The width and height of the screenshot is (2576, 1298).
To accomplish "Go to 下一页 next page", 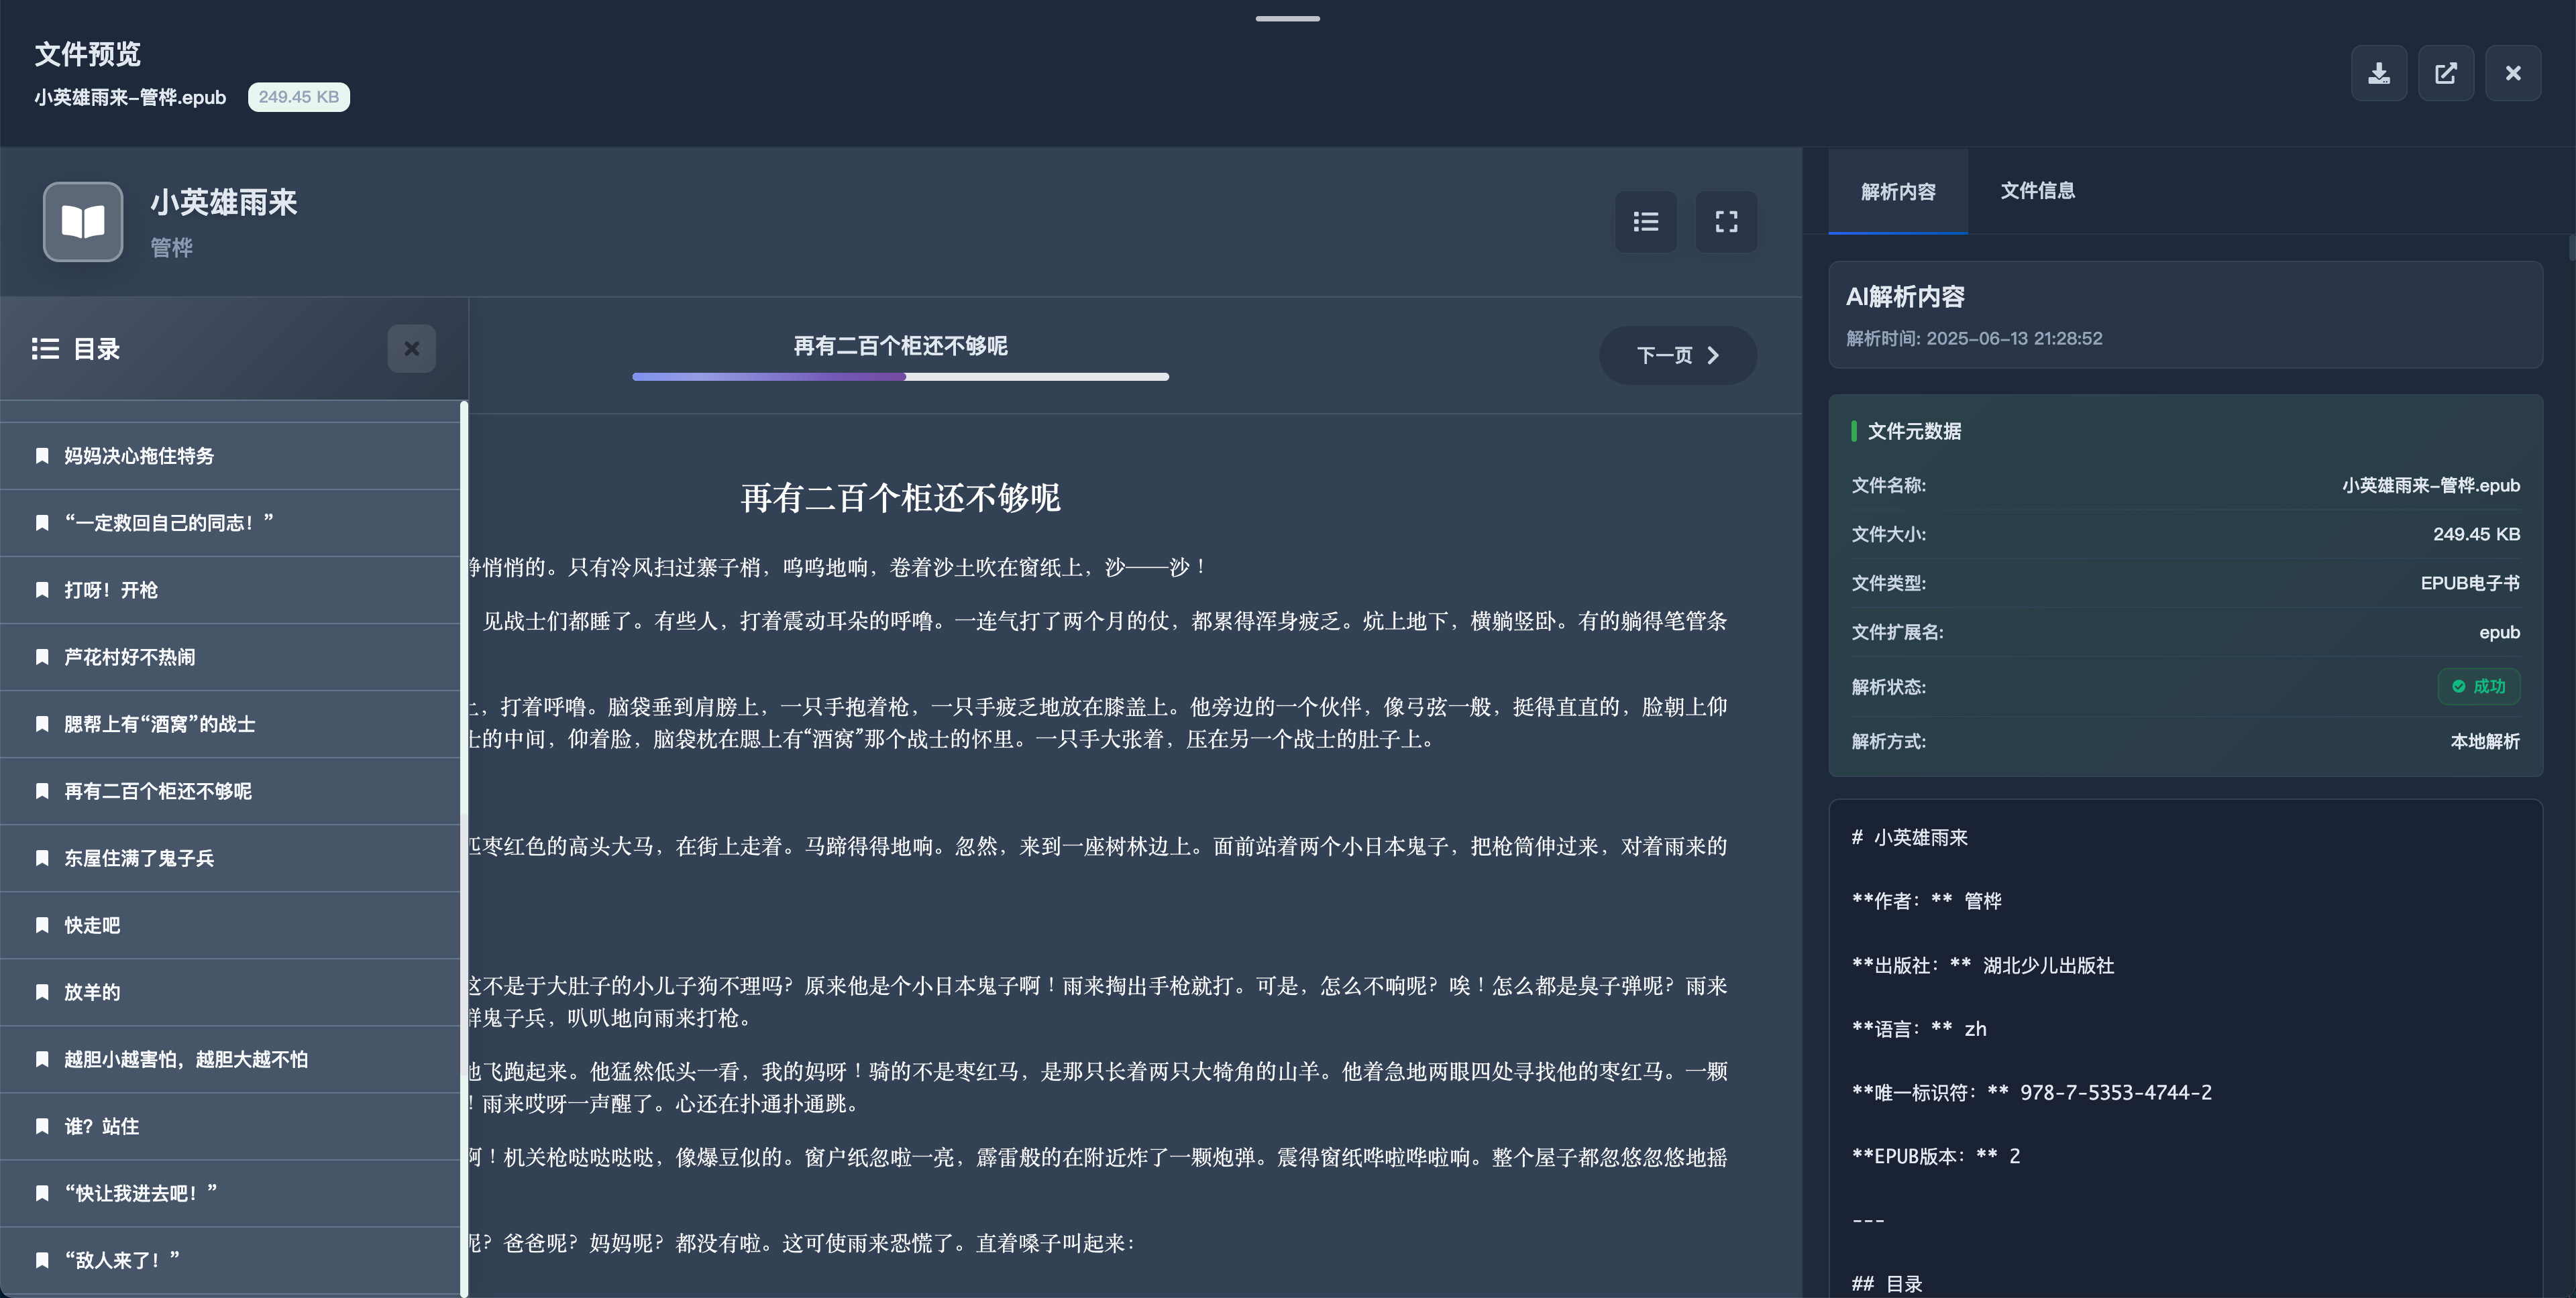I will click(x=1678, y=355).
